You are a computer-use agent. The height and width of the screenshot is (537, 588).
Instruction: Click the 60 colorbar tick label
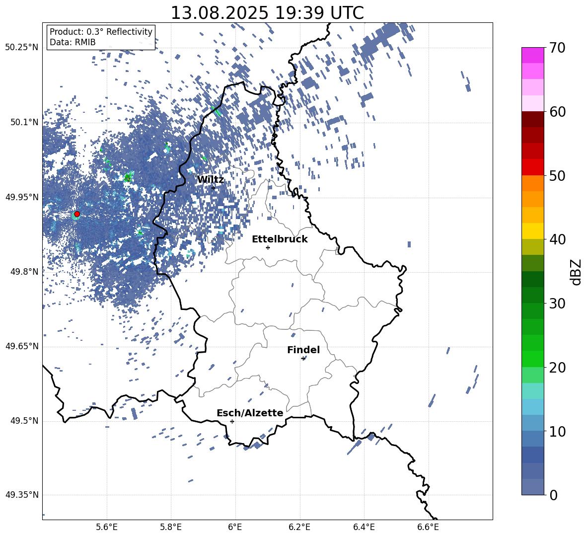point(557,112)
